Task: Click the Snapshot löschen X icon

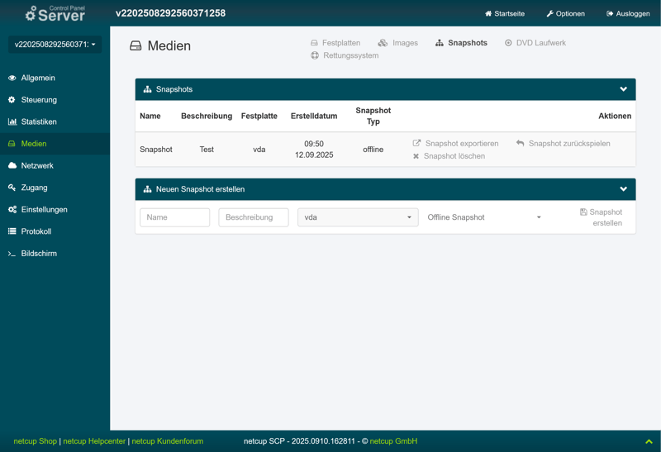Action: 416,156
